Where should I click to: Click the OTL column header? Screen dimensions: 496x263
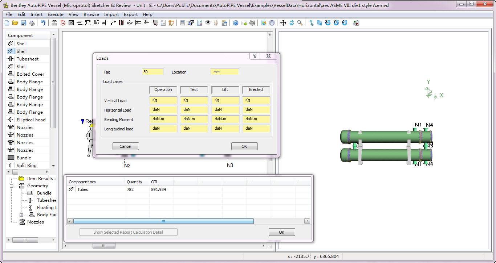tap(161, 182)
